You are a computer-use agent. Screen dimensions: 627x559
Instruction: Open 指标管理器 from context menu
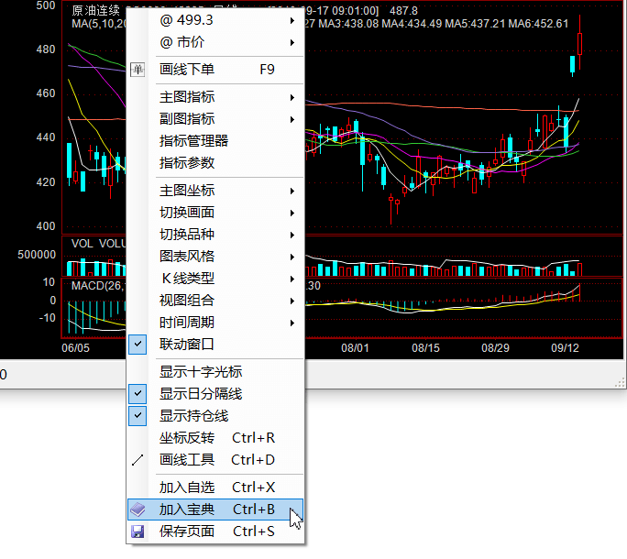[x=193, y=141]
